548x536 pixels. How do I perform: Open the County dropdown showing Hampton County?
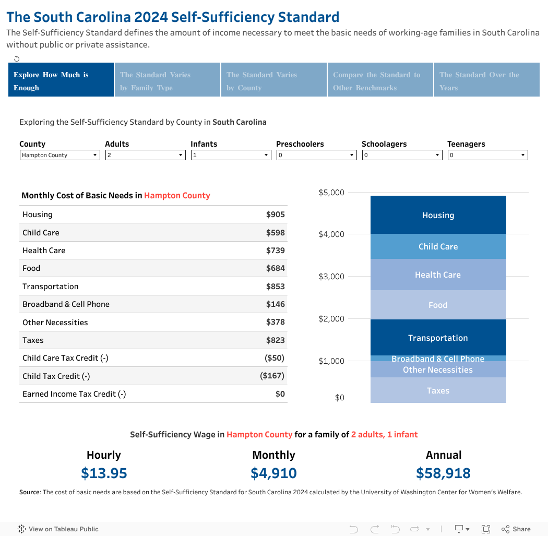coord(60,155)
